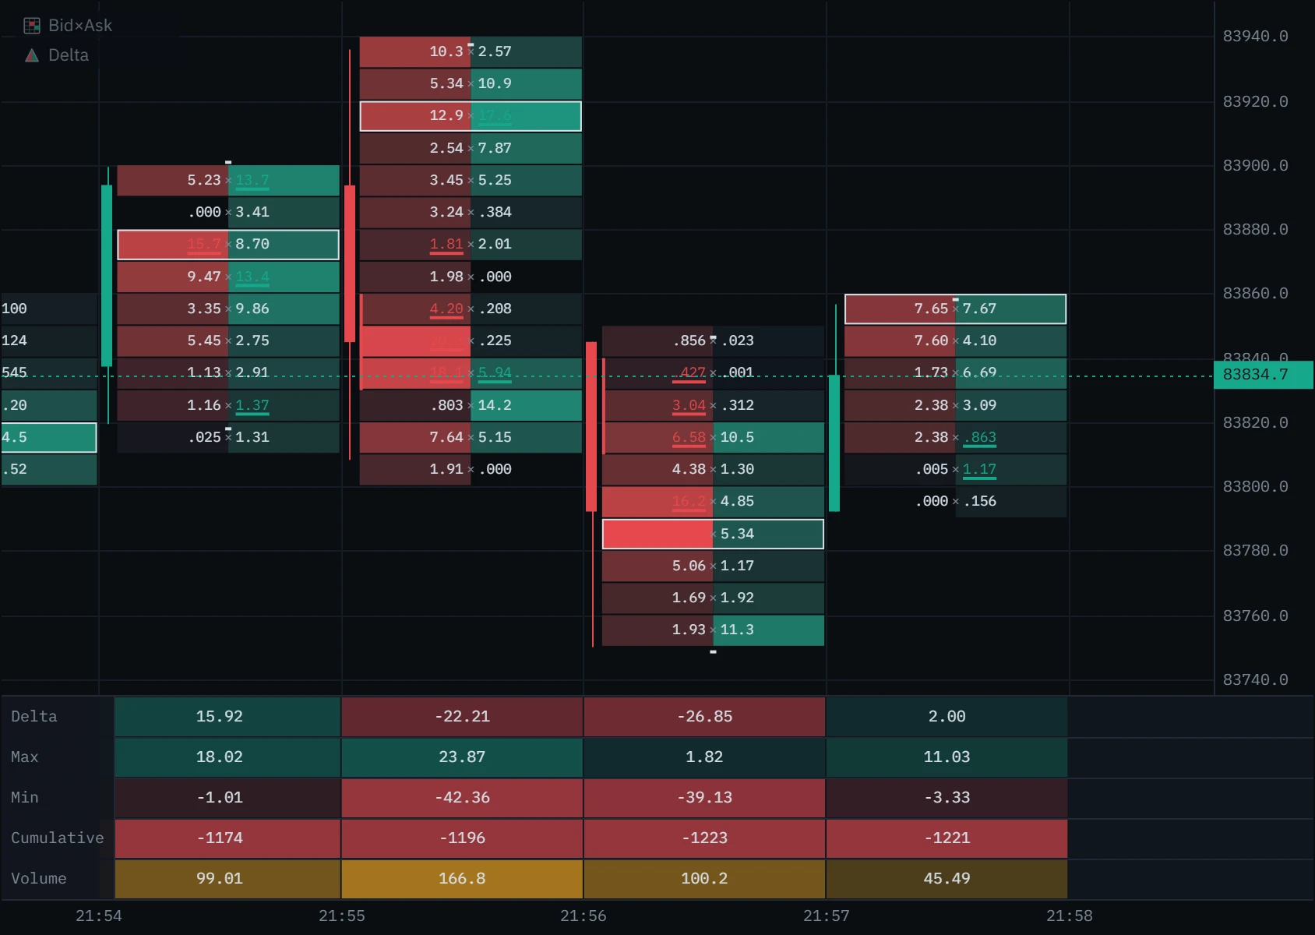Click the 83780.0 price axis label
The height and width of the screenshot is (935, 1315).
click(x=1256, y=551)
